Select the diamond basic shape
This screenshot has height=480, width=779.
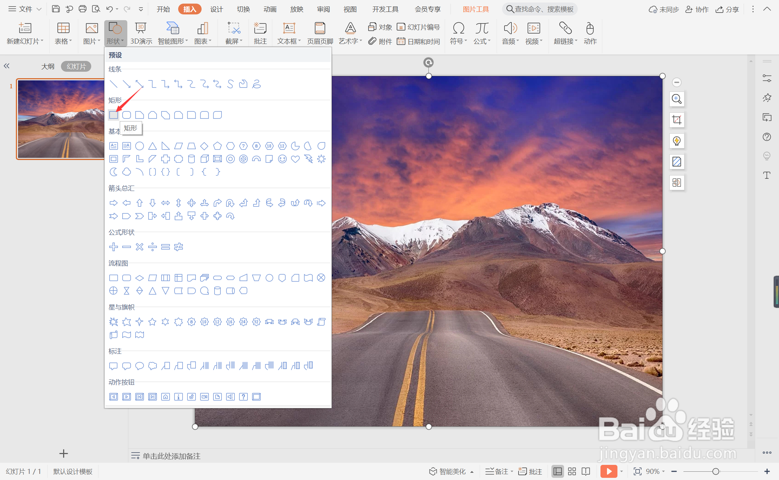204,146
